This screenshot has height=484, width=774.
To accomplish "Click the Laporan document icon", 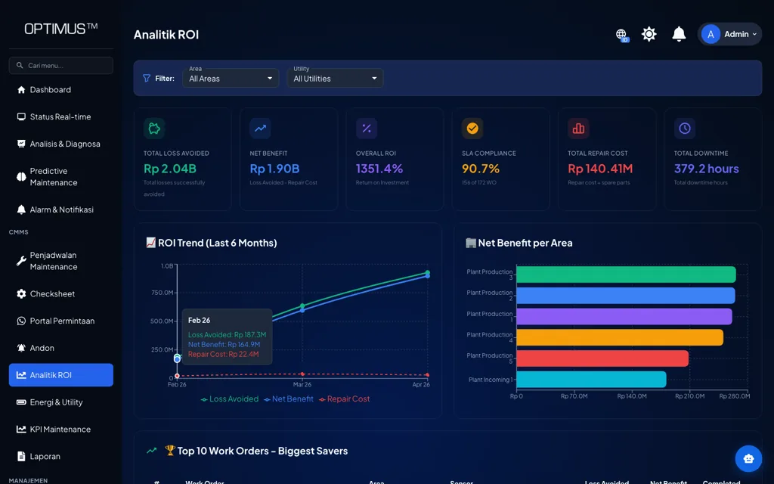I will click(21, 456).
